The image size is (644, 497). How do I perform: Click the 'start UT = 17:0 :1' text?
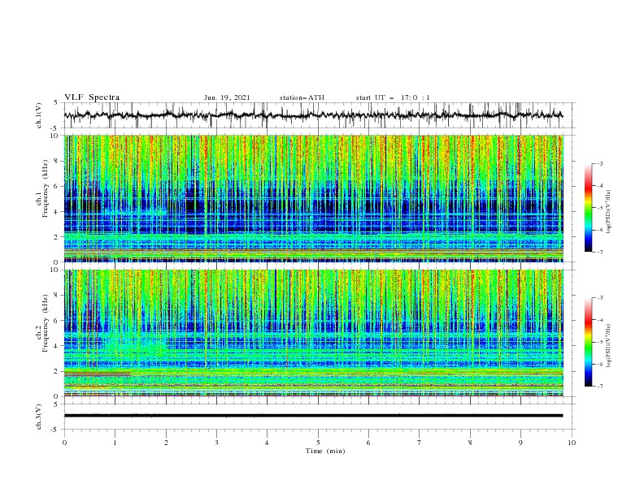click(393, 97)
